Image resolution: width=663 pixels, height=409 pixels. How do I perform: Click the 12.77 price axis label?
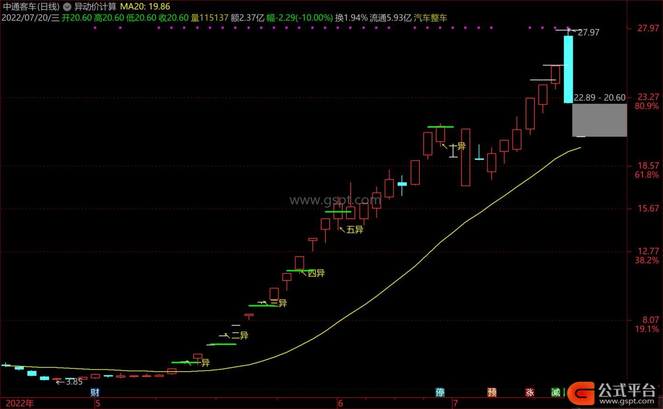649,251
